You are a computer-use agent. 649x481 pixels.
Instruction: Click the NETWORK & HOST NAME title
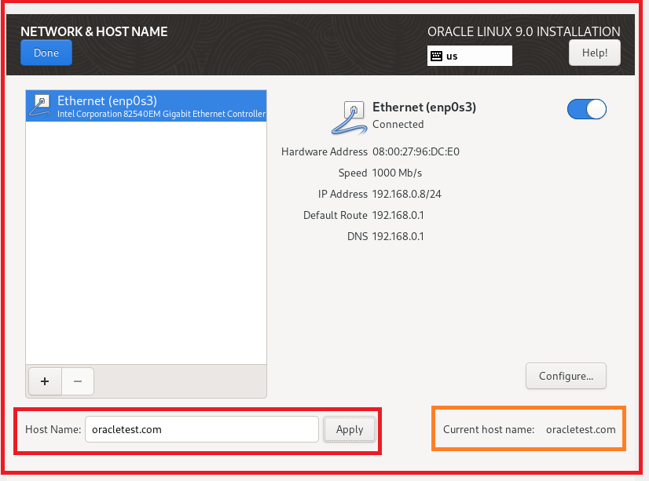(94, 31)
